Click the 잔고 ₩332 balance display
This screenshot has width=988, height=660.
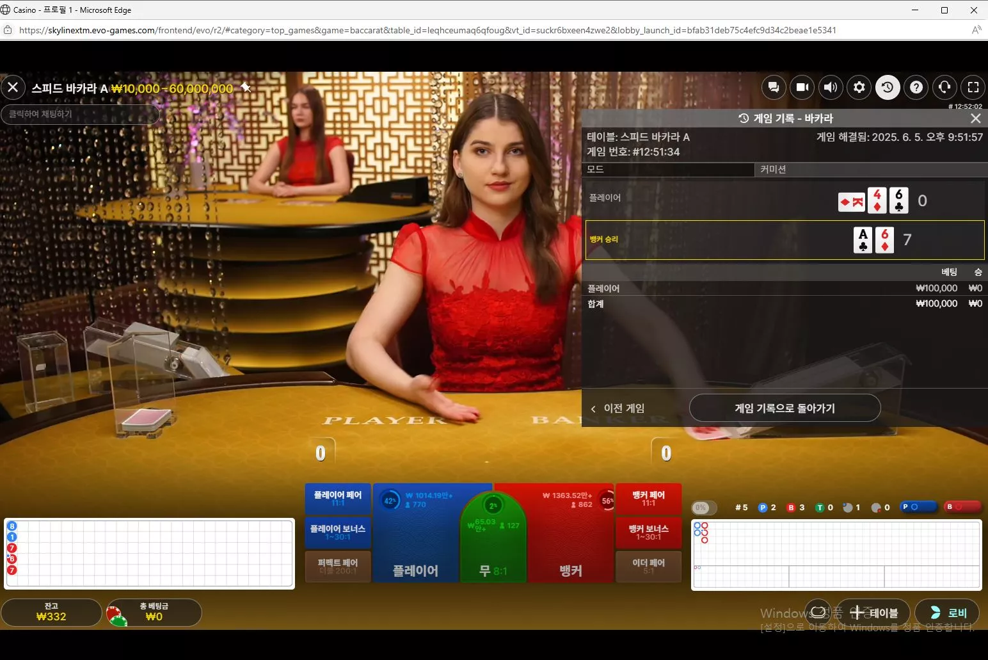(51, 612)
